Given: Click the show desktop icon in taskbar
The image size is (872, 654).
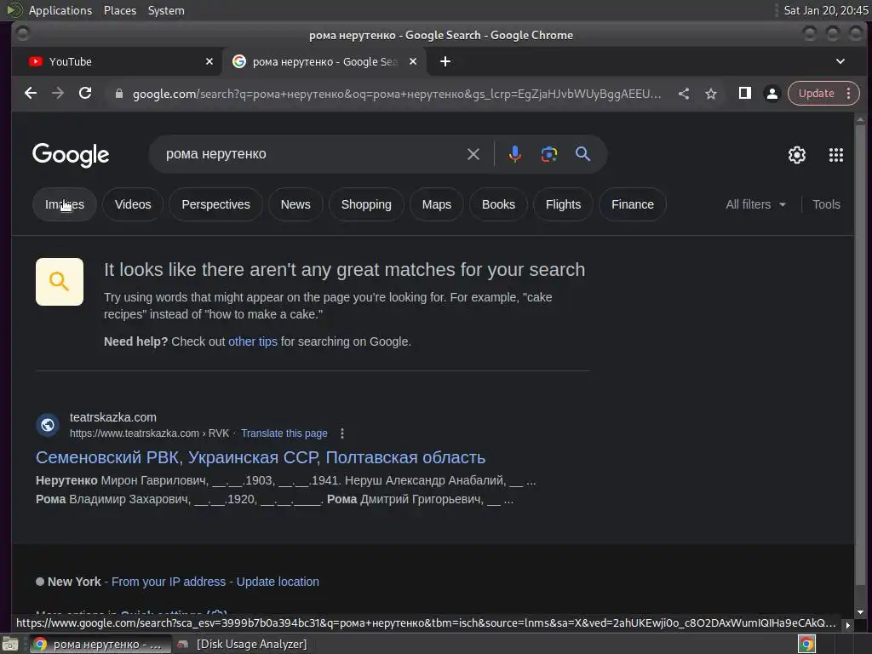Looking at the screenshot, I should click(10, 644).
